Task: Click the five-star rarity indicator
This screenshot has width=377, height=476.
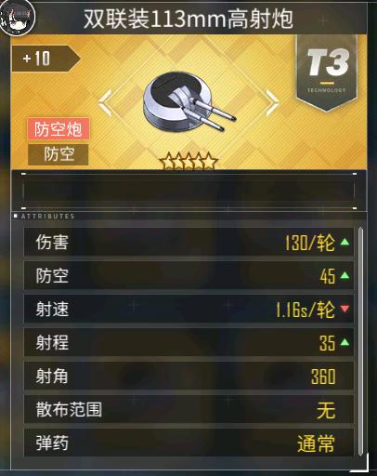Action: 188,161
